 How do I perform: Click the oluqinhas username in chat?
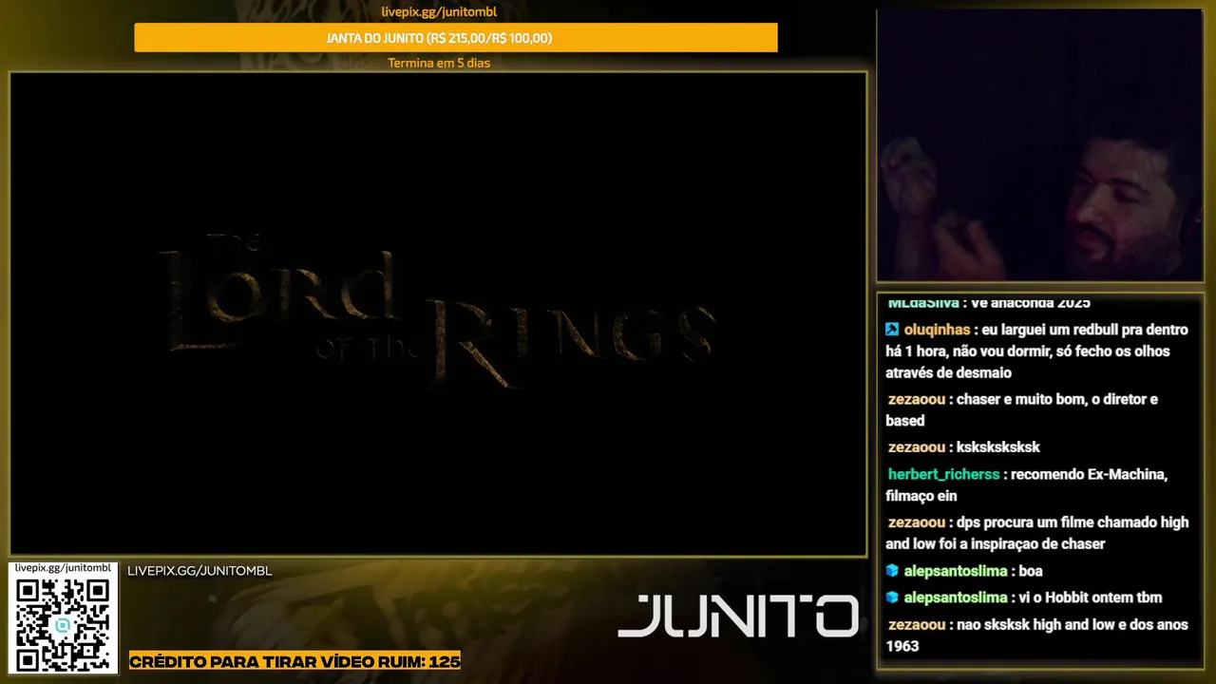coord(937,330)
